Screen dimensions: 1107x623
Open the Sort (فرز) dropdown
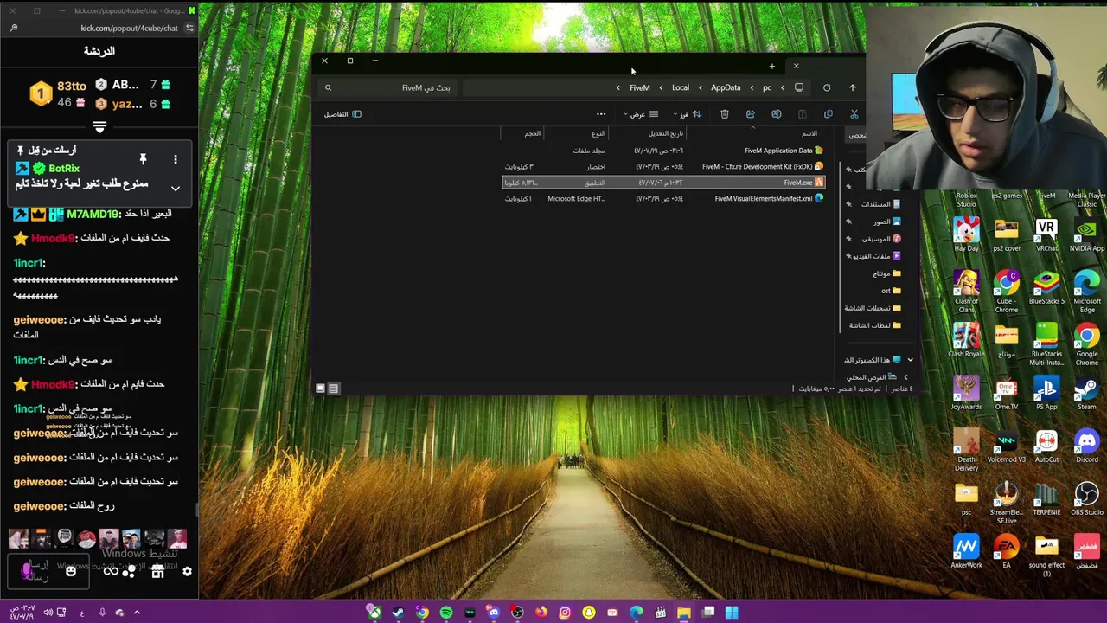coord(688,114)
